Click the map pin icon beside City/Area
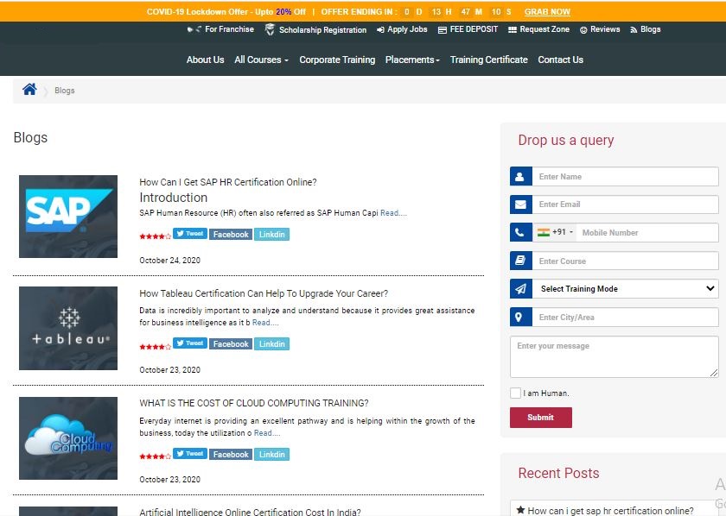Viewport: 726px width, 516px height. point(520,318)
